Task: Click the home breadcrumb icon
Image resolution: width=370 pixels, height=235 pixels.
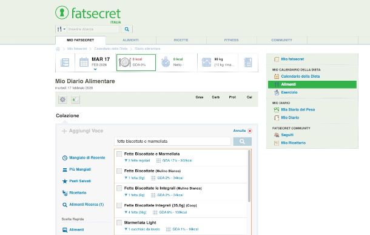Action: [58, 49]
